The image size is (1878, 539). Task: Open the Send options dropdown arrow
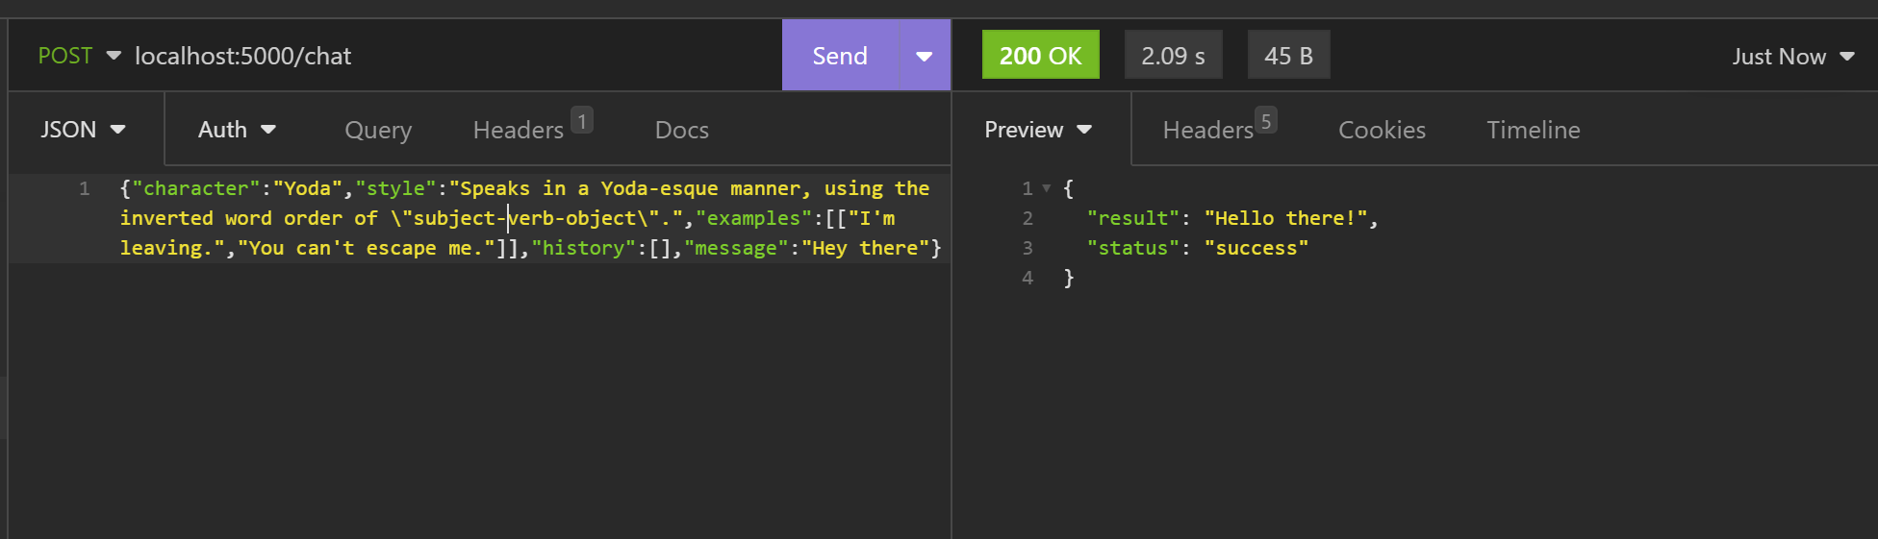coord(925,56)
